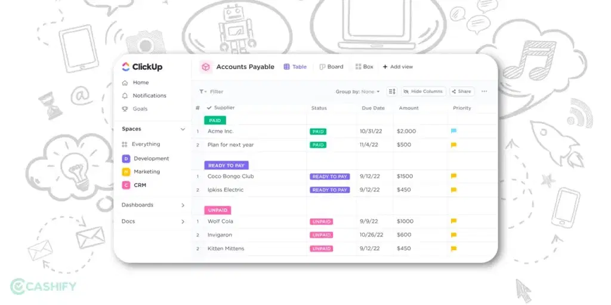The image size is (611, 305).
Task: Click the row height toggle icon
Action: (x=391, y=91)
